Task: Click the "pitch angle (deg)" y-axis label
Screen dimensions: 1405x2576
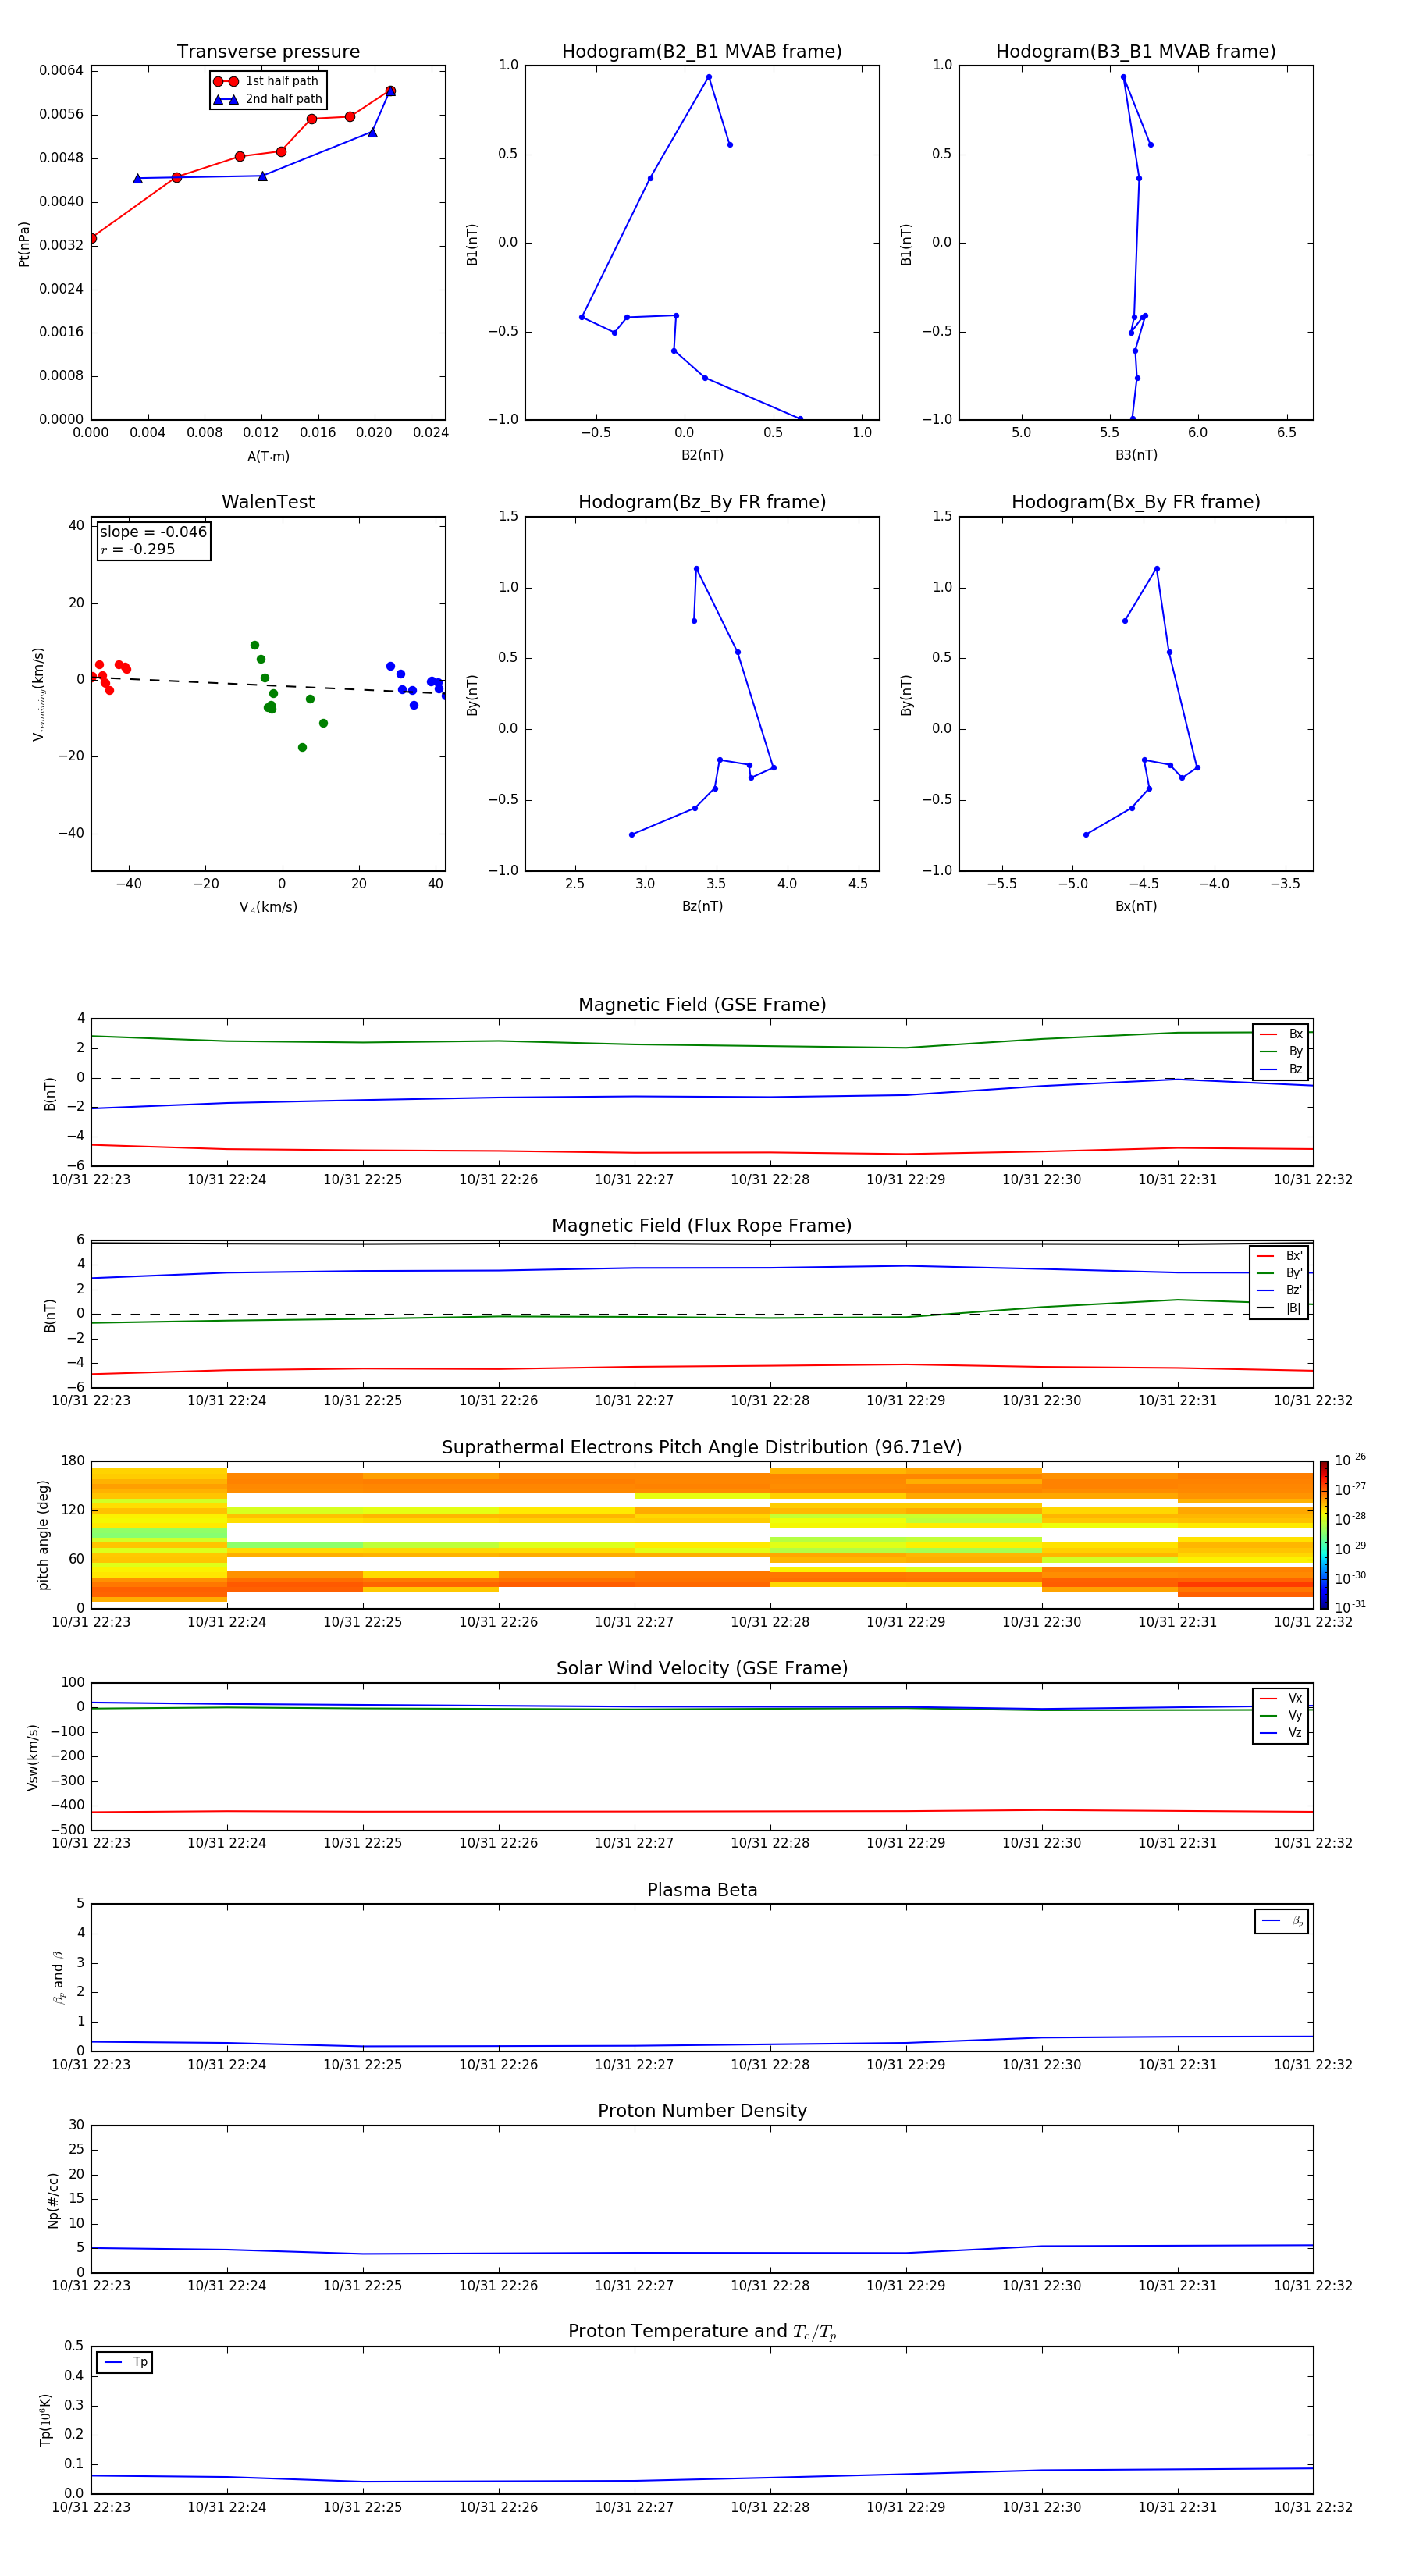Action: (43, 1535)
